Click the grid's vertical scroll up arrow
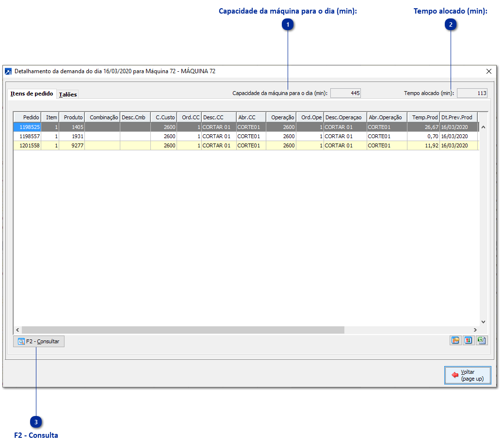Image resolution: width=503 pixels, height=448 pixels. click(x=483, y=128)
